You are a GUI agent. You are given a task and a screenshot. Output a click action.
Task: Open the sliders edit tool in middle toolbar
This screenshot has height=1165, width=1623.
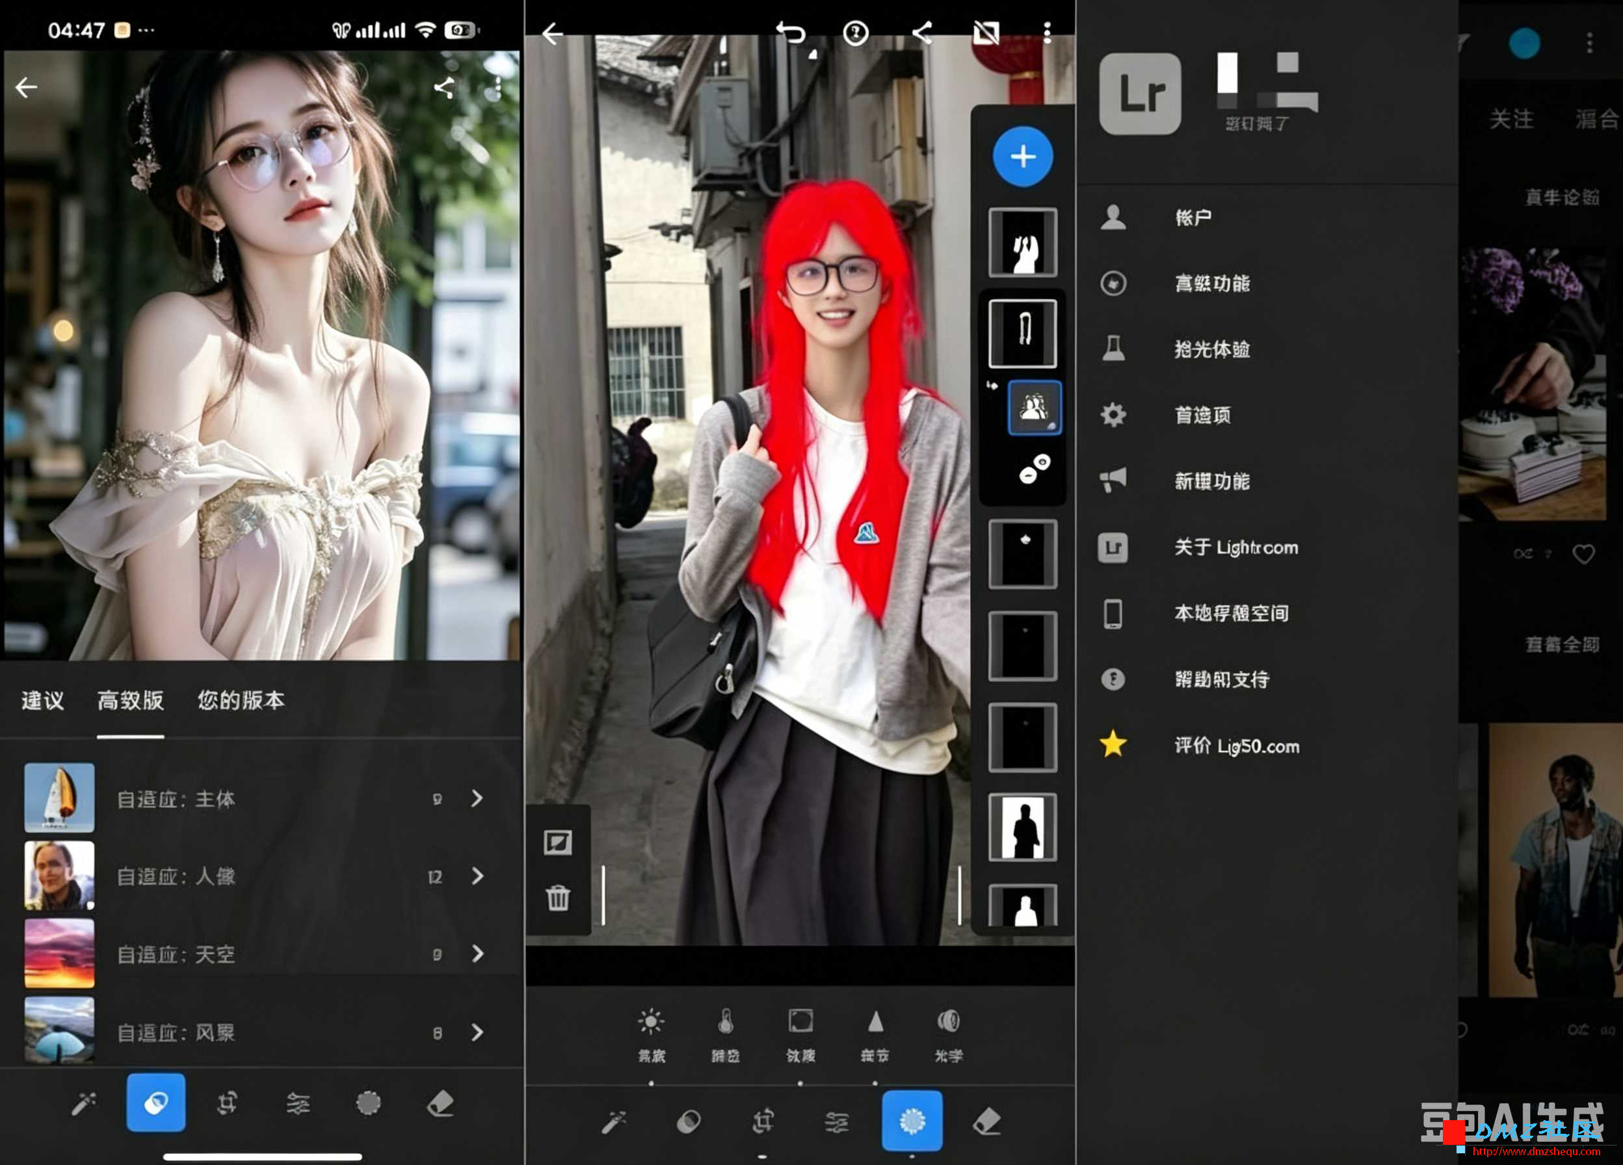[837, 1122]
